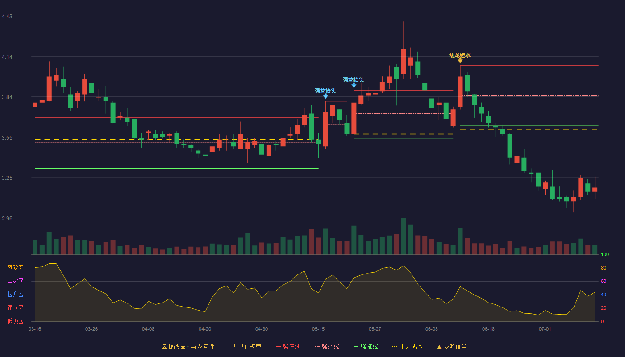Click the earlier blue 强龙抬头 arrow marker

[x=325, y=96]
